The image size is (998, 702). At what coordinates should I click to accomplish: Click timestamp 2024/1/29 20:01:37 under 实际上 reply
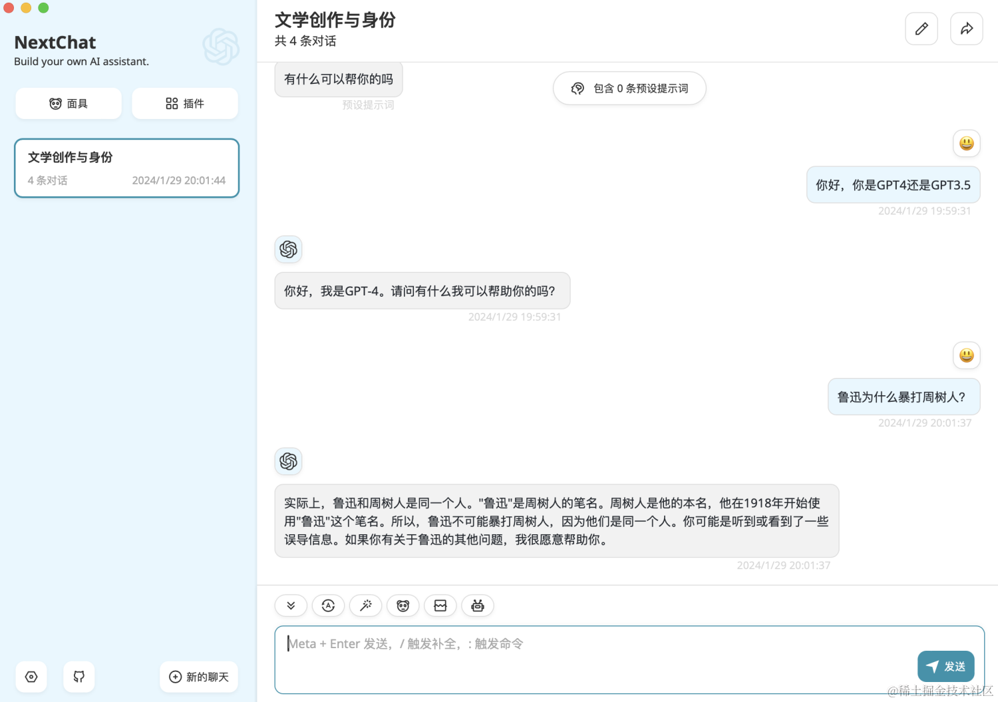pos(784,566)
